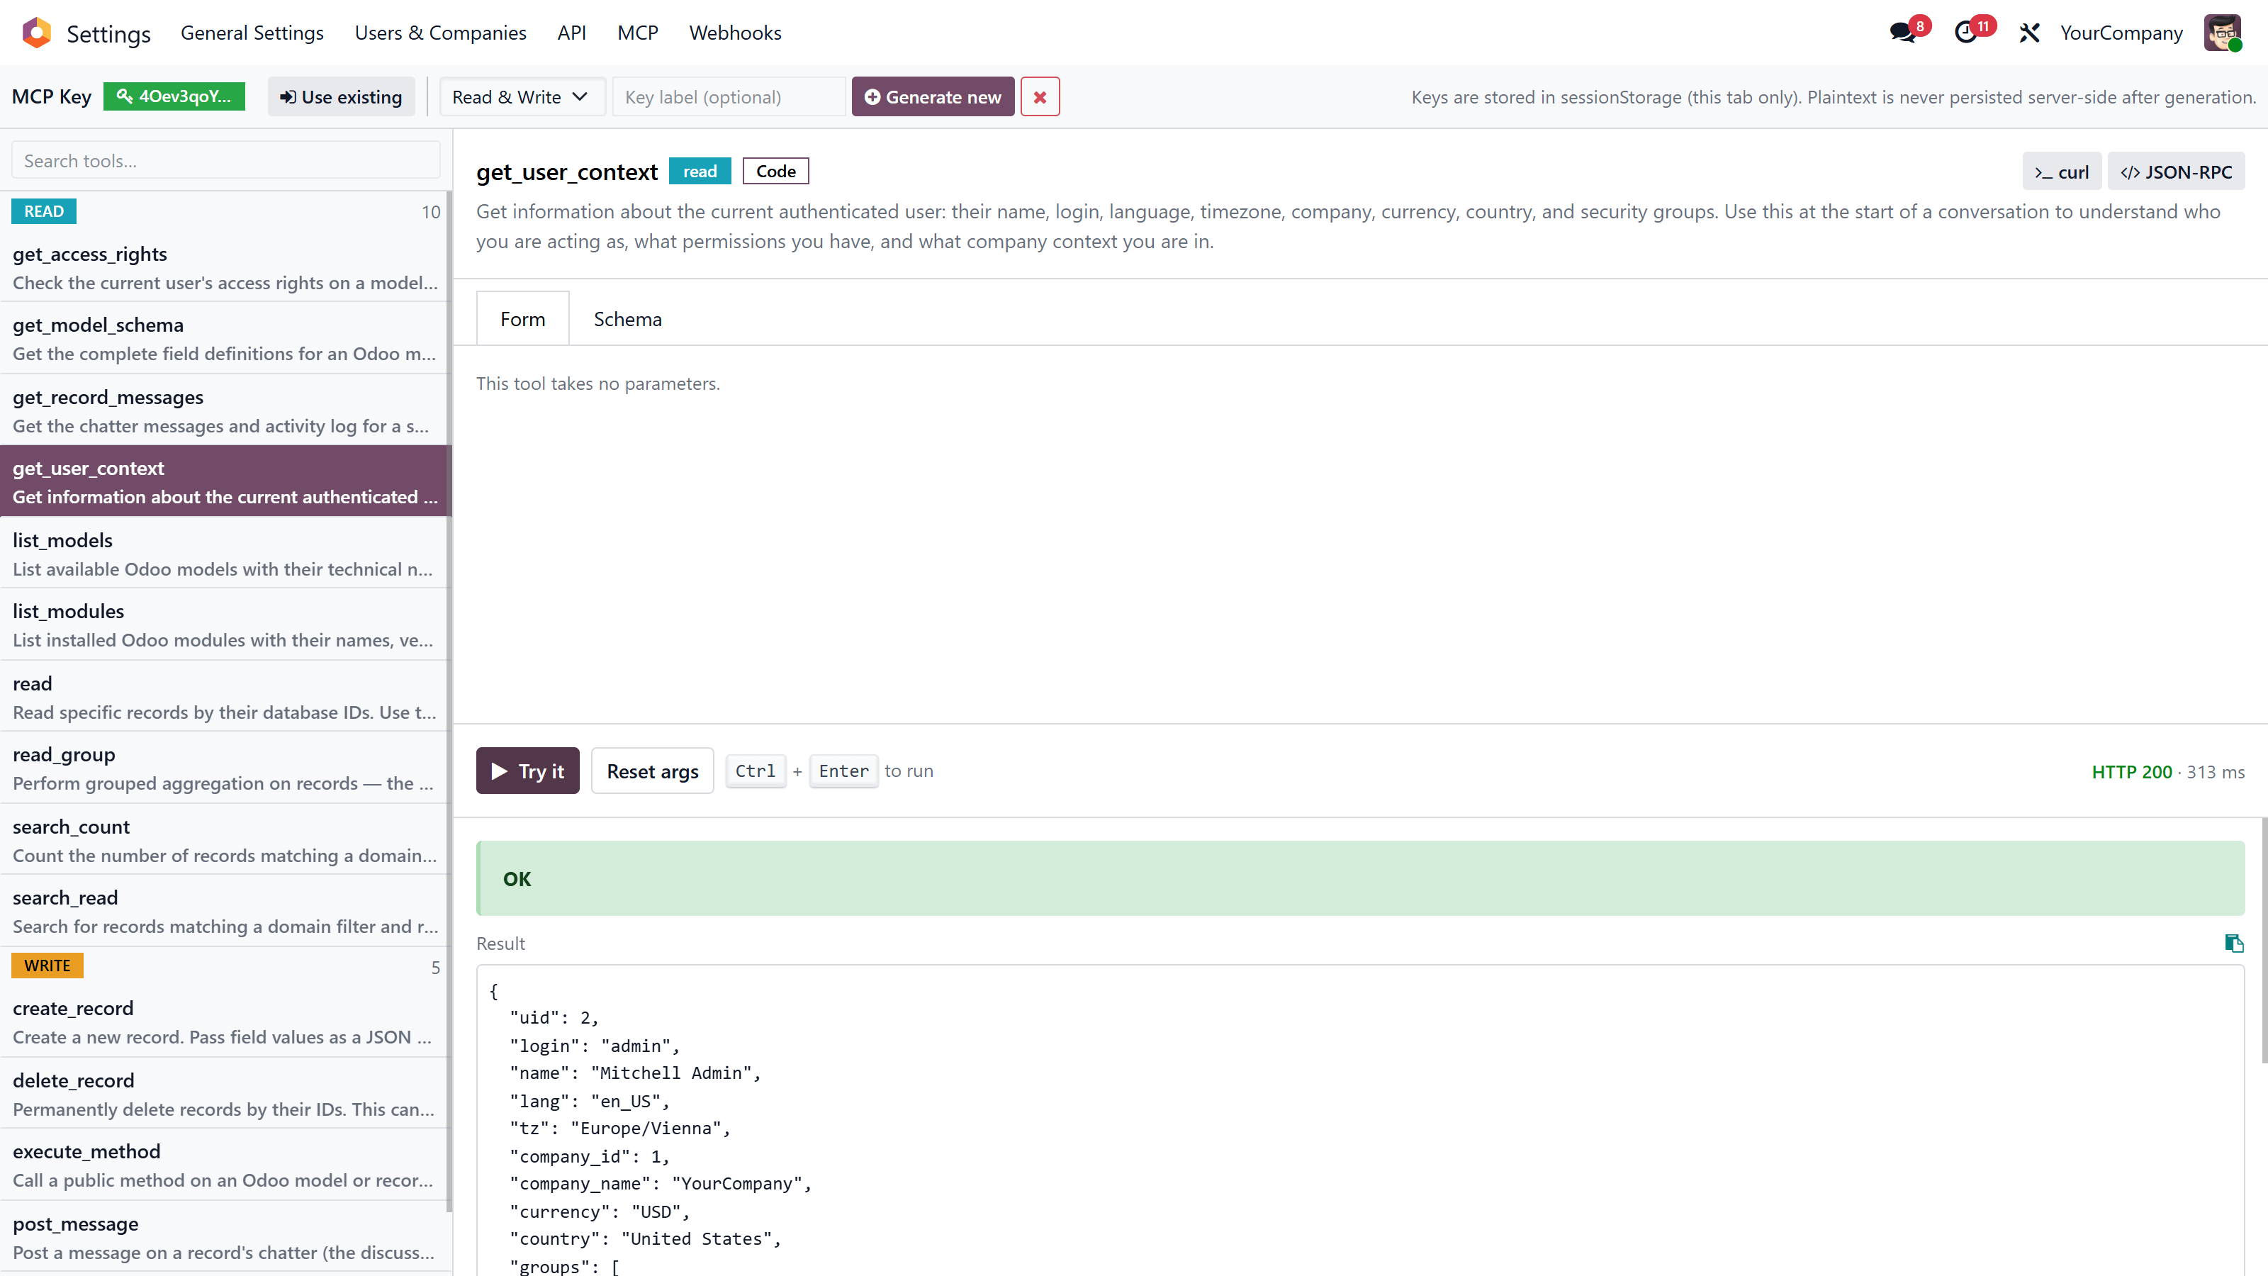Generate a new MCP key
This screenshot has height=1276, width=2268.
pyautogui.click(x=933, y=96)
